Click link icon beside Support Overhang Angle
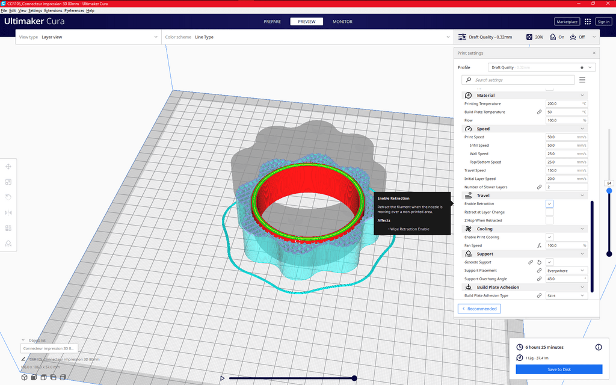 [x=540, y=279]
